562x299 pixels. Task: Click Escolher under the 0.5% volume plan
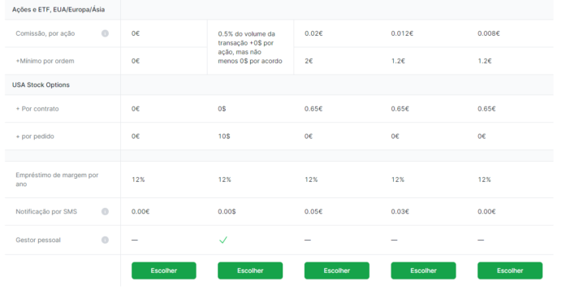pyautogui.click(x=250, y=271)
